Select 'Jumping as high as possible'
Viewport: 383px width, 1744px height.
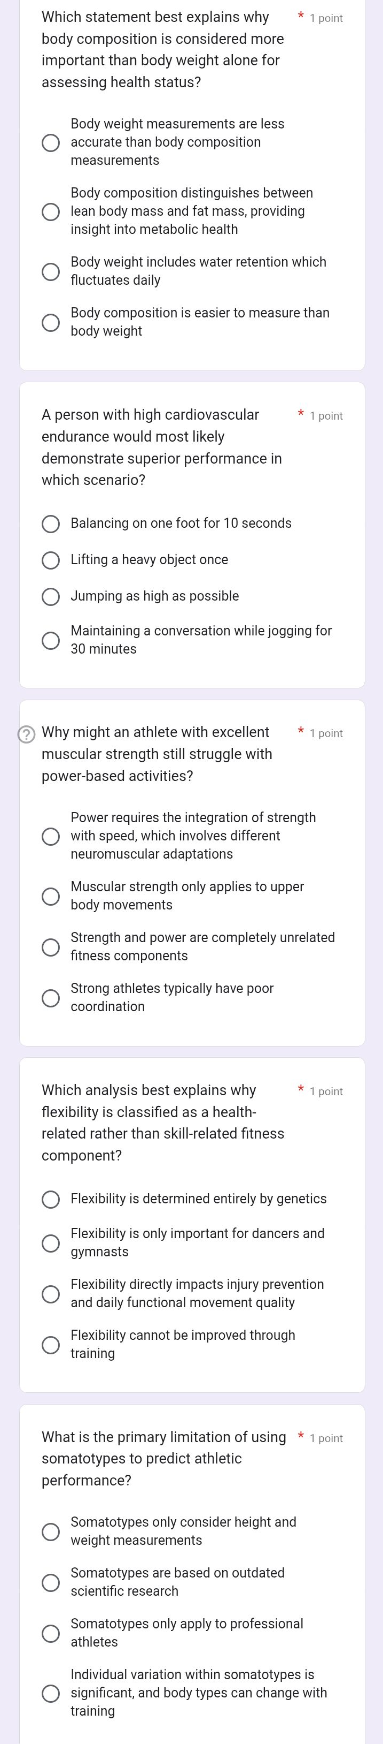(x=50, y=596)
